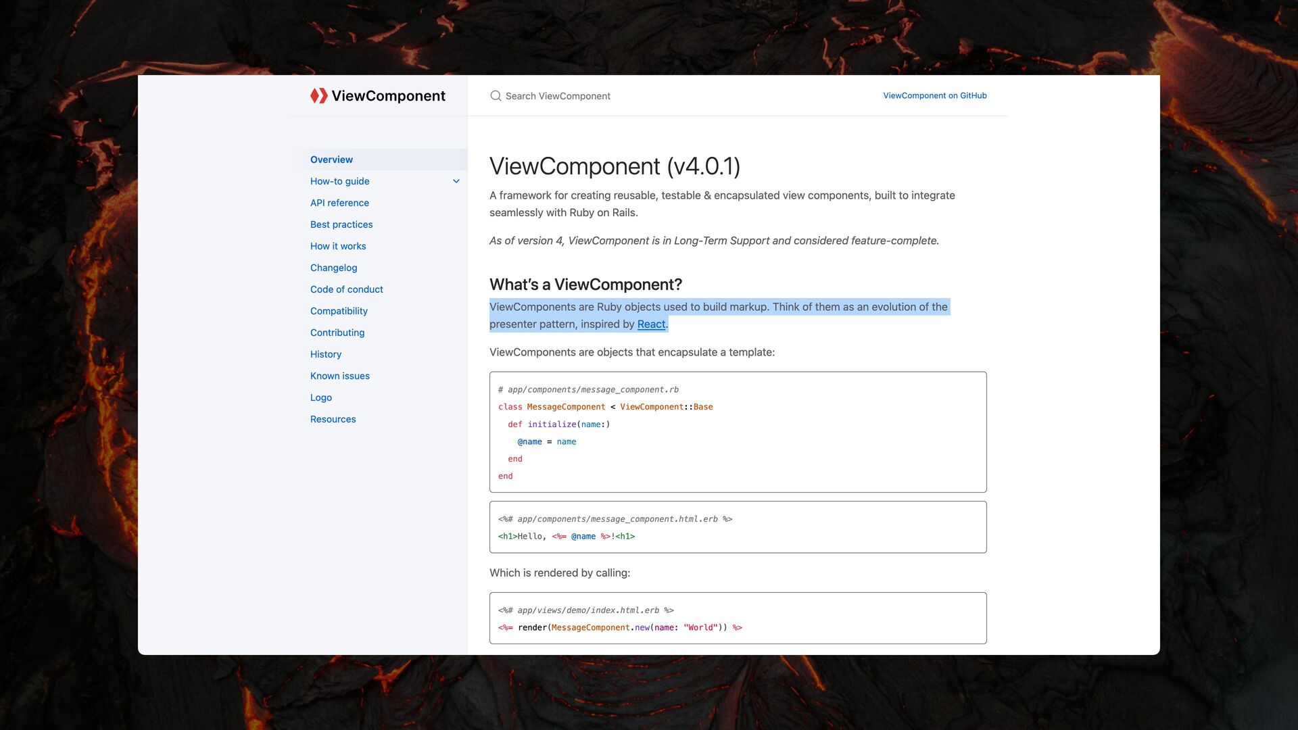
Task: Open How it works page
Action: click(338, 246)
